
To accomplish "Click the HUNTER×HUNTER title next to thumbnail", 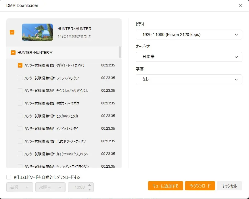I will [74, 29].
